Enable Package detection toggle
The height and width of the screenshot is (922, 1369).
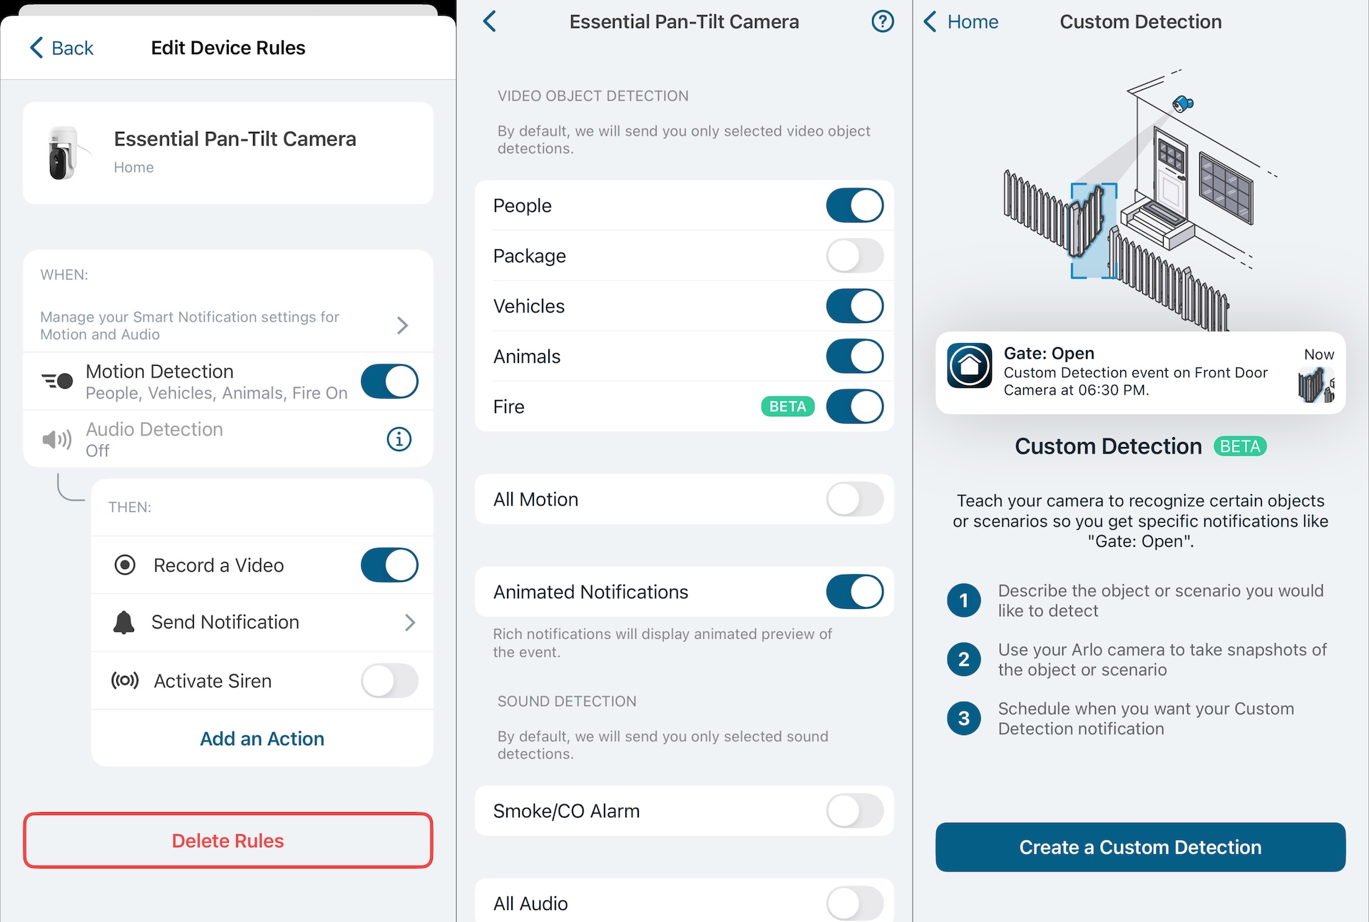tap(854, 256)
